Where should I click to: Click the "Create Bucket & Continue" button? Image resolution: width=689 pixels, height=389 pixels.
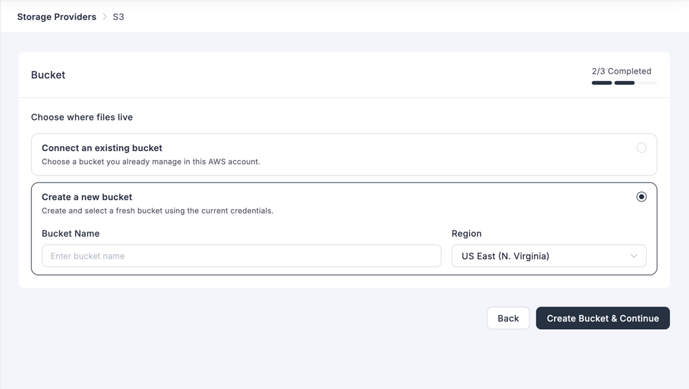(602, 318)
